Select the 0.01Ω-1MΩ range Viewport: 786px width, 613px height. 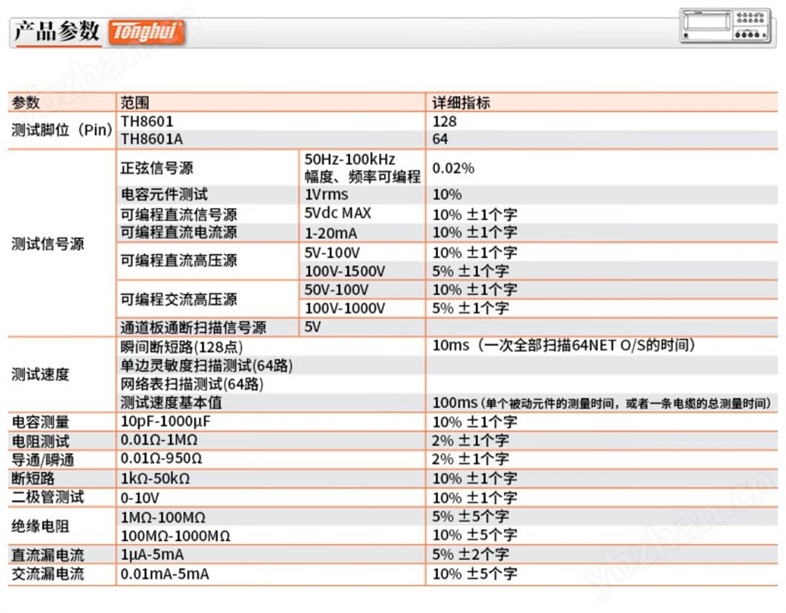pos(159,439)
